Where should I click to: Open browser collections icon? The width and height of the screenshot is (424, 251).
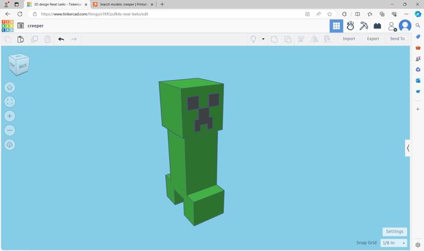(382, 14)
